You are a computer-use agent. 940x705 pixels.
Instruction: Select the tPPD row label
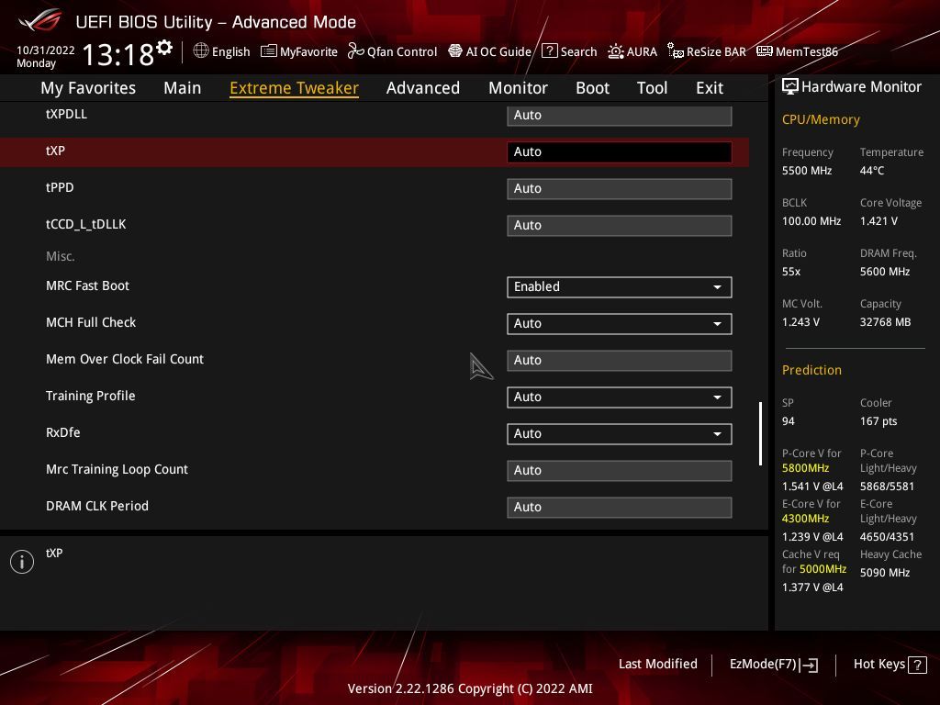(60, 187)
